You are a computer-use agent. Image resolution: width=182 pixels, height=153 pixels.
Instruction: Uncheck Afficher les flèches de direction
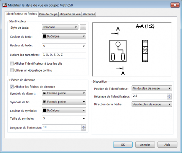[12, 87]
